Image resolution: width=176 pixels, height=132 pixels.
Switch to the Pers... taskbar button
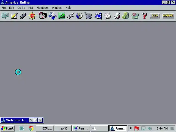click(81, 128)
